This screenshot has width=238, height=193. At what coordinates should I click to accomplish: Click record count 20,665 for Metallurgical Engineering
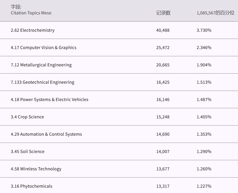[163, 65]
